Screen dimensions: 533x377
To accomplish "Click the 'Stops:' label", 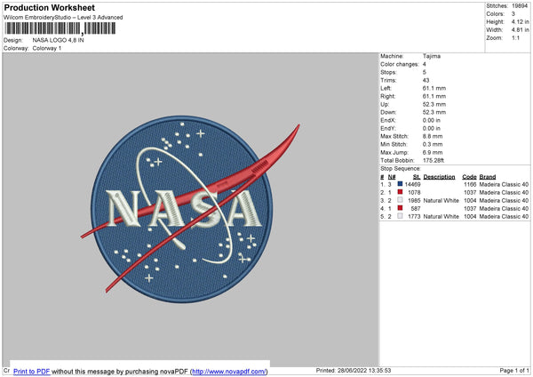I will tap(388, 73).
